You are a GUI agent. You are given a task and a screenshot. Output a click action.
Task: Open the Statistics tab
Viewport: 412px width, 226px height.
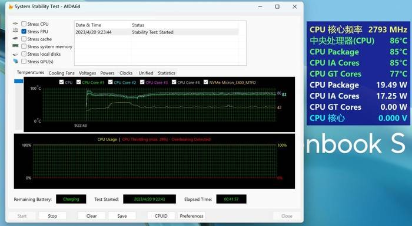click(x=167, y=73)
